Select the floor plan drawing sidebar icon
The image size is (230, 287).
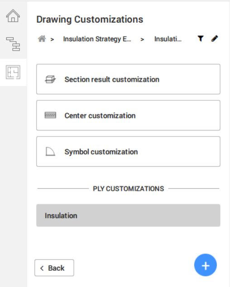tap(13, 72)
